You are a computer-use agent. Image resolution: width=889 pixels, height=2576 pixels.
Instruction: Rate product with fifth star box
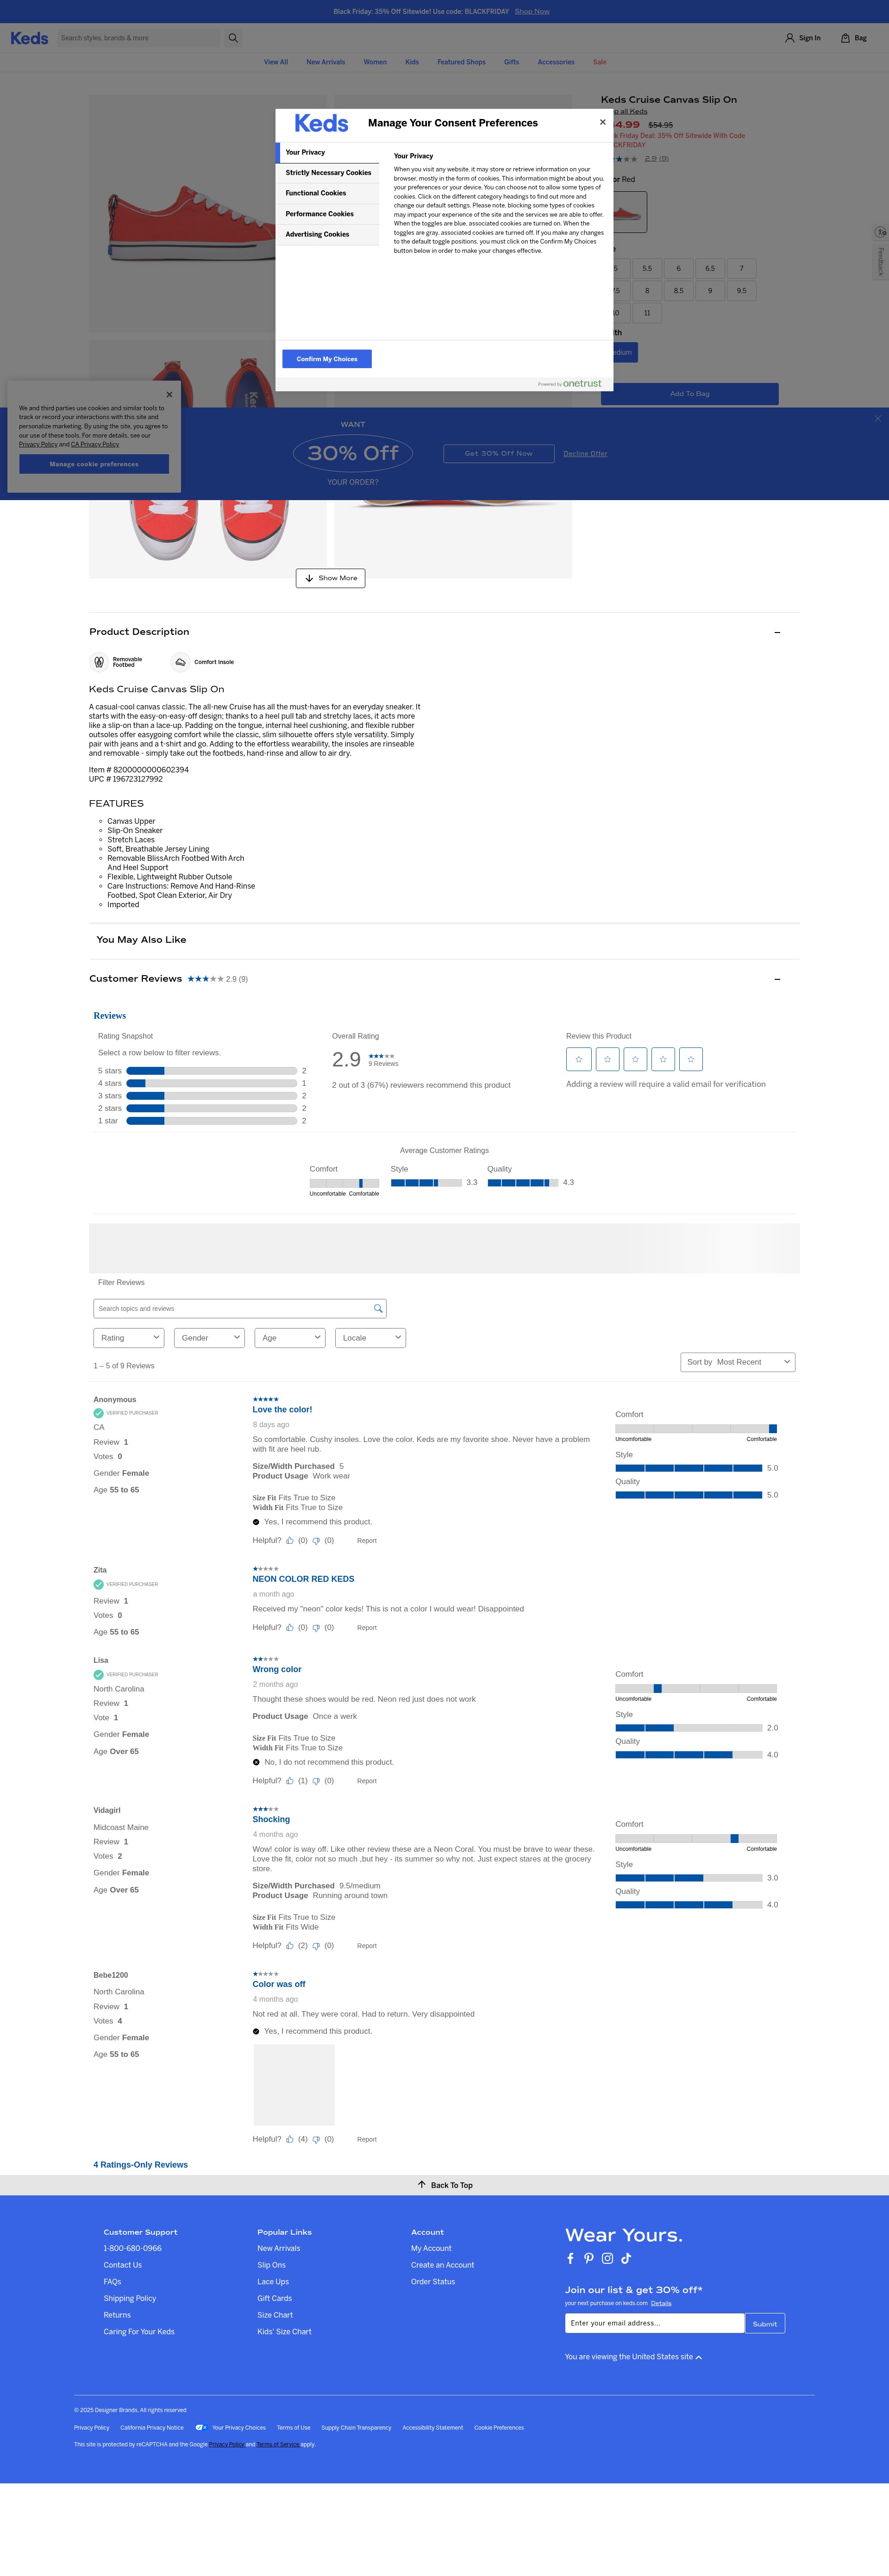coord(691,1059)
